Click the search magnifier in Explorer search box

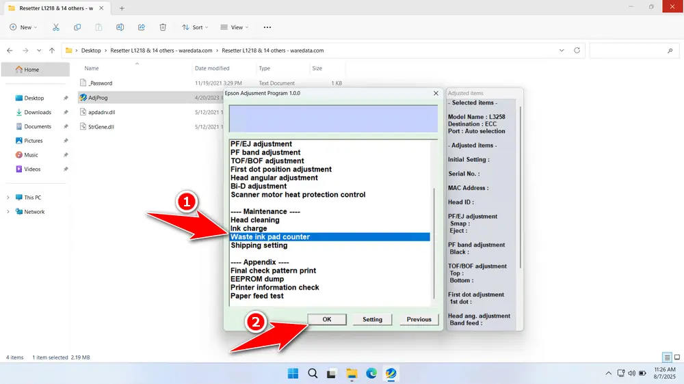click(670, 51)
